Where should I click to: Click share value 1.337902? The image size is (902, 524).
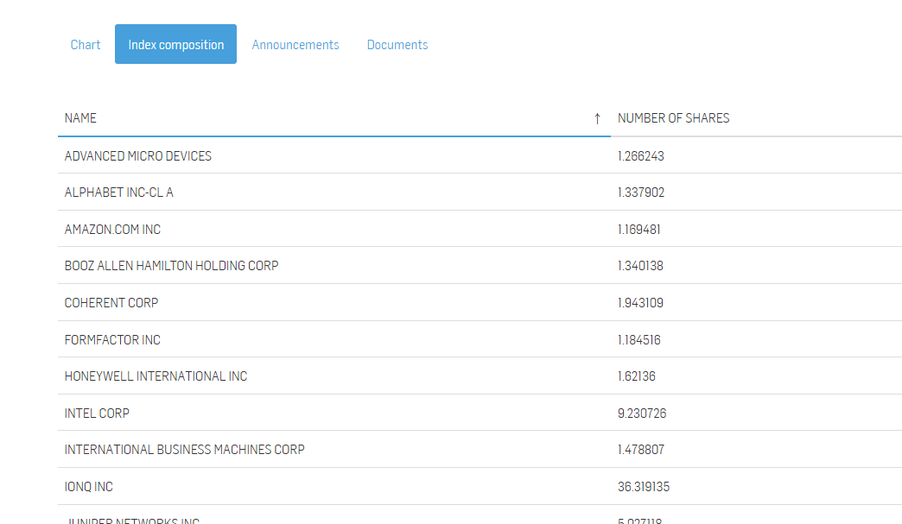coord(641,193)
